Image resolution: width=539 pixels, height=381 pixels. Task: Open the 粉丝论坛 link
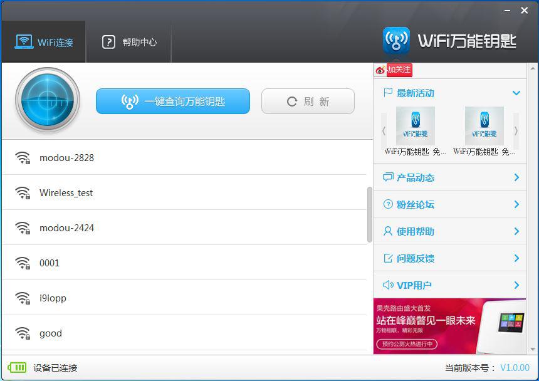416,204
